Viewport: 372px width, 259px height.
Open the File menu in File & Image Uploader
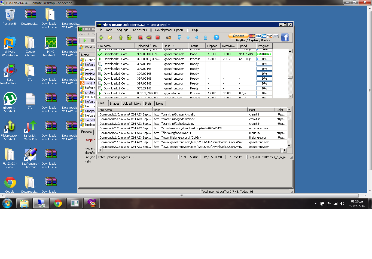click(x=100, y=30)
